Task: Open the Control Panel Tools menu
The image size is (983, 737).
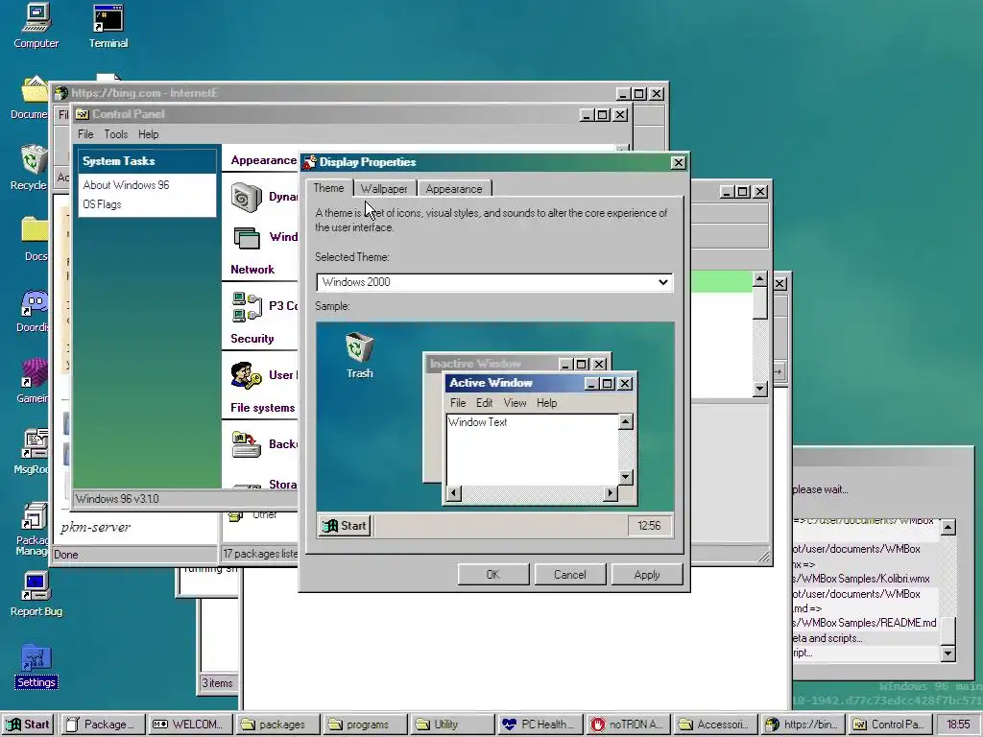Action: (x=116, y=134)
